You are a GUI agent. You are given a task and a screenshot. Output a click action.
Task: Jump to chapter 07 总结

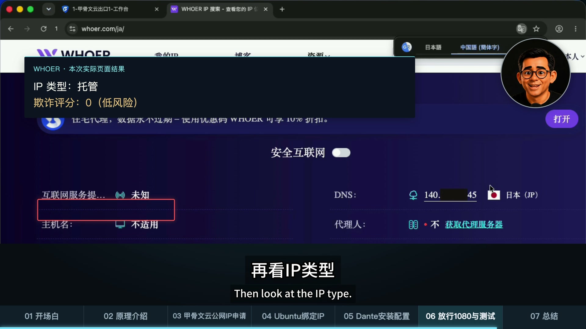544,316
